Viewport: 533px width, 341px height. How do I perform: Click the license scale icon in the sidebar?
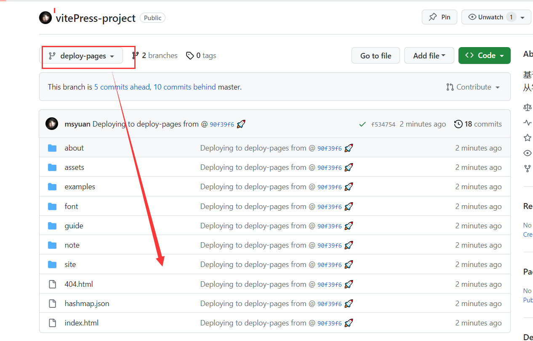(x=528, y=107)
